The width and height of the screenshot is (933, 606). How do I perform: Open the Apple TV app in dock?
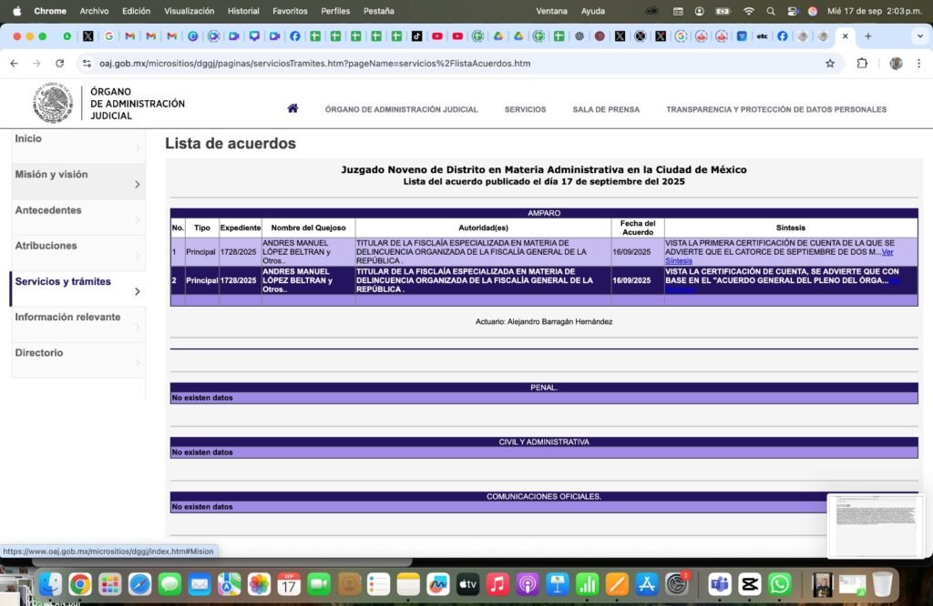[467, 584]
